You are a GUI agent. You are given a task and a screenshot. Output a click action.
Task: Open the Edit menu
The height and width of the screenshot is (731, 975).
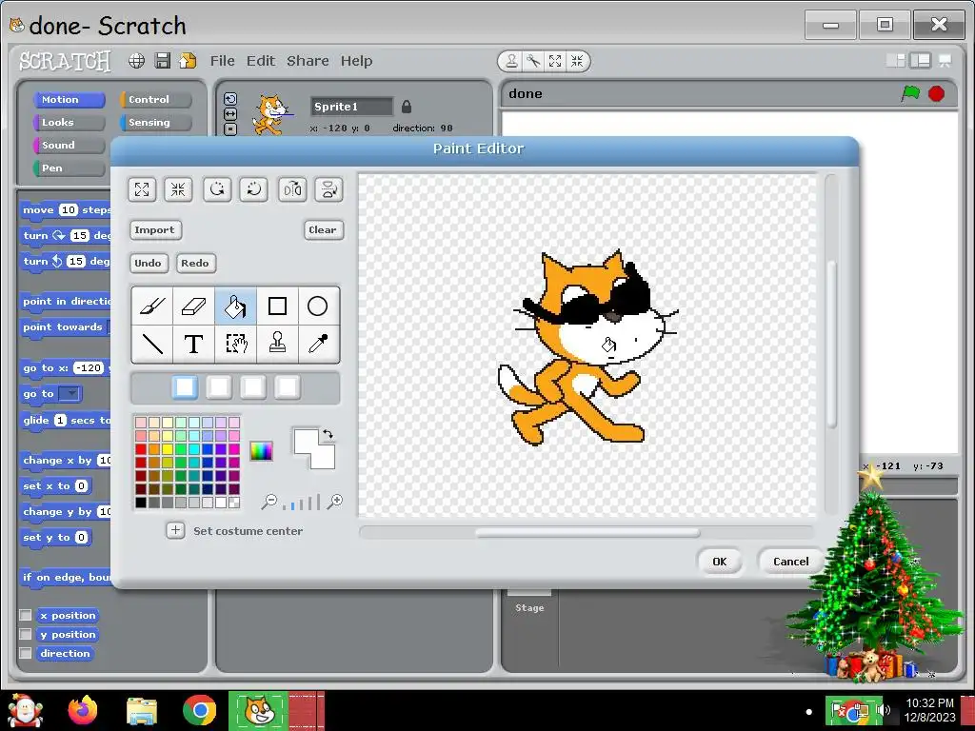tap(261, 61)
